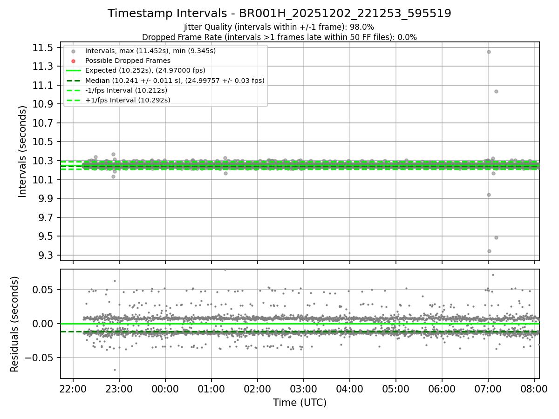Click the outlier data point near 9.48s

pyautogui.click(x=496, y=237)
